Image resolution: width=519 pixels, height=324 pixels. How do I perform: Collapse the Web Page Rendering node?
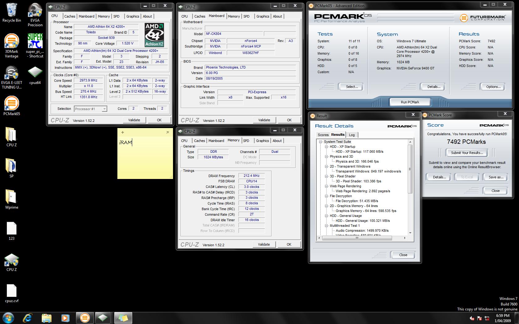pos(327,186)
